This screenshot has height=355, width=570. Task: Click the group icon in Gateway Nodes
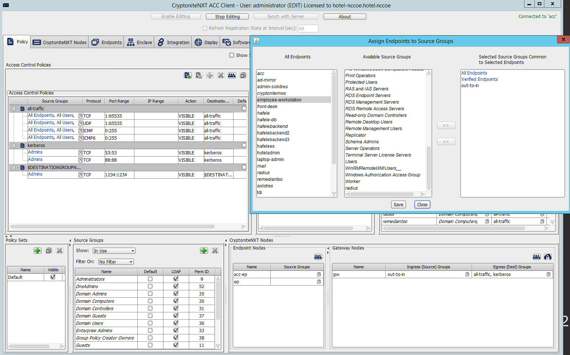click(x=537, y=257)
